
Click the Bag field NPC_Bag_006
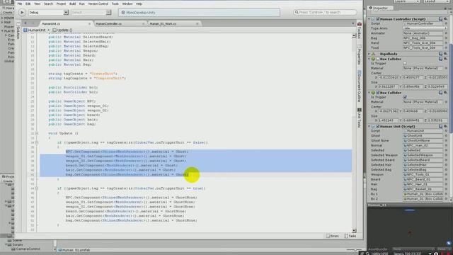[x=423, y=38]
